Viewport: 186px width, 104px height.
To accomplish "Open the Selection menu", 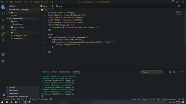I will point(18,2).
